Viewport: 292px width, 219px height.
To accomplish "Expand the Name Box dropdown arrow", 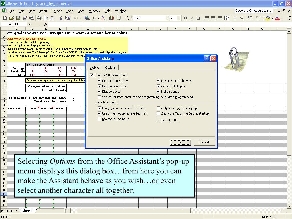I will click(x=29, y=24).
